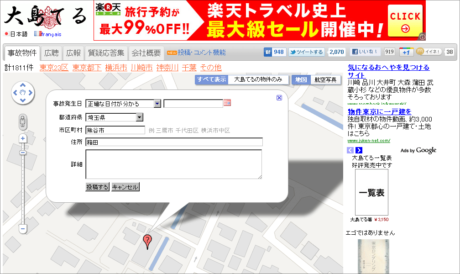Click the 東京都下 region link
The width and height of the screenshot is (460, 274).
[x=87, y=68]
